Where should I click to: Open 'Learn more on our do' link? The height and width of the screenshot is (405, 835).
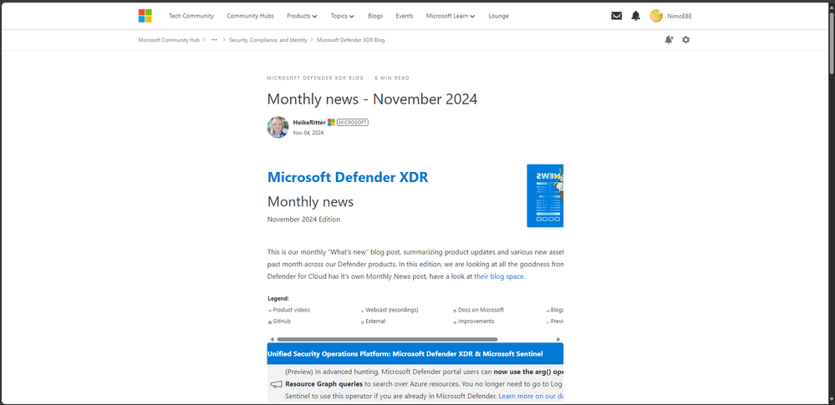(x=531, y=397)
